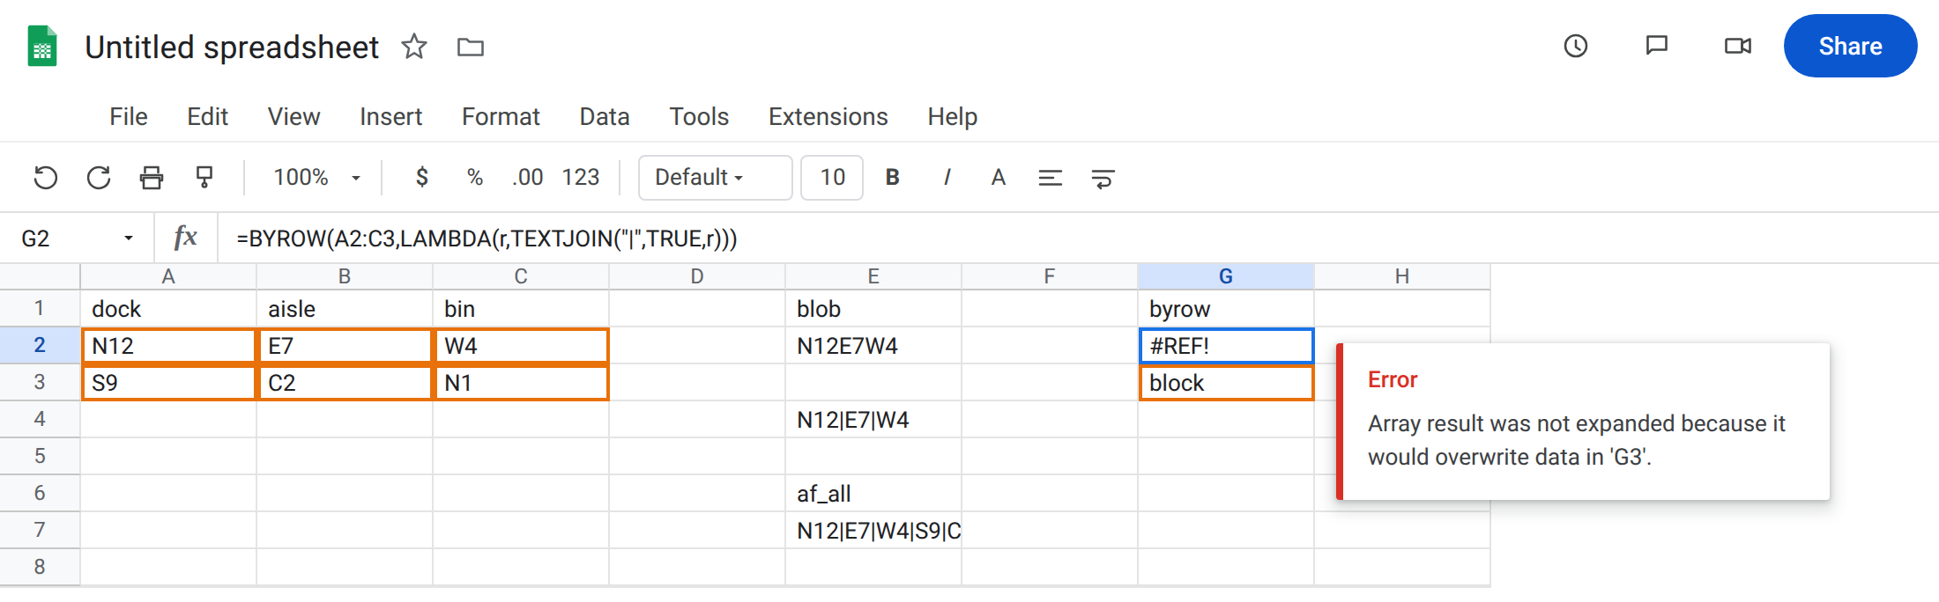Change decimal places with .00 button

click(x=527, y=178)
